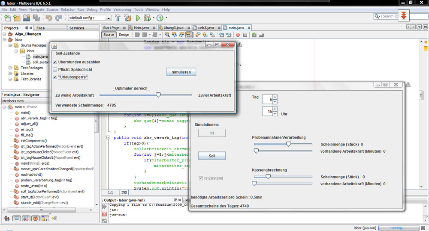The width and height of the screenshot is (429, 231).
Task: Open the Refactor menu
Action: pyautogui.click(x=67, y=9)
